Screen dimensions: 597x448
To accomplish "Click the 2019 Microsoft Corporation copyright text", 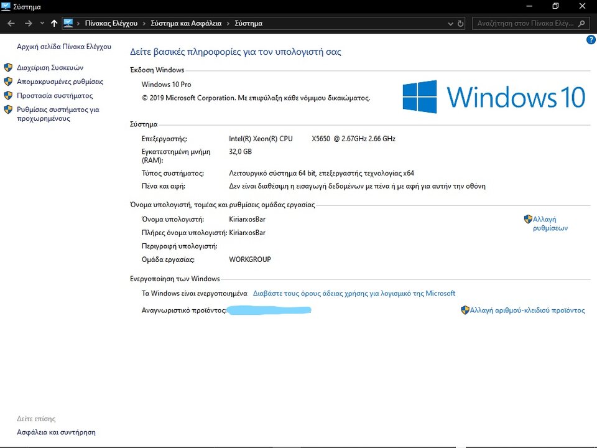I will click(256, 98).
